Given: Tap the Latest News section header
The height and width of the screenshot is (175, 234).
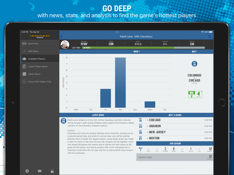Looking at the screenshot, I should point(98,115).
